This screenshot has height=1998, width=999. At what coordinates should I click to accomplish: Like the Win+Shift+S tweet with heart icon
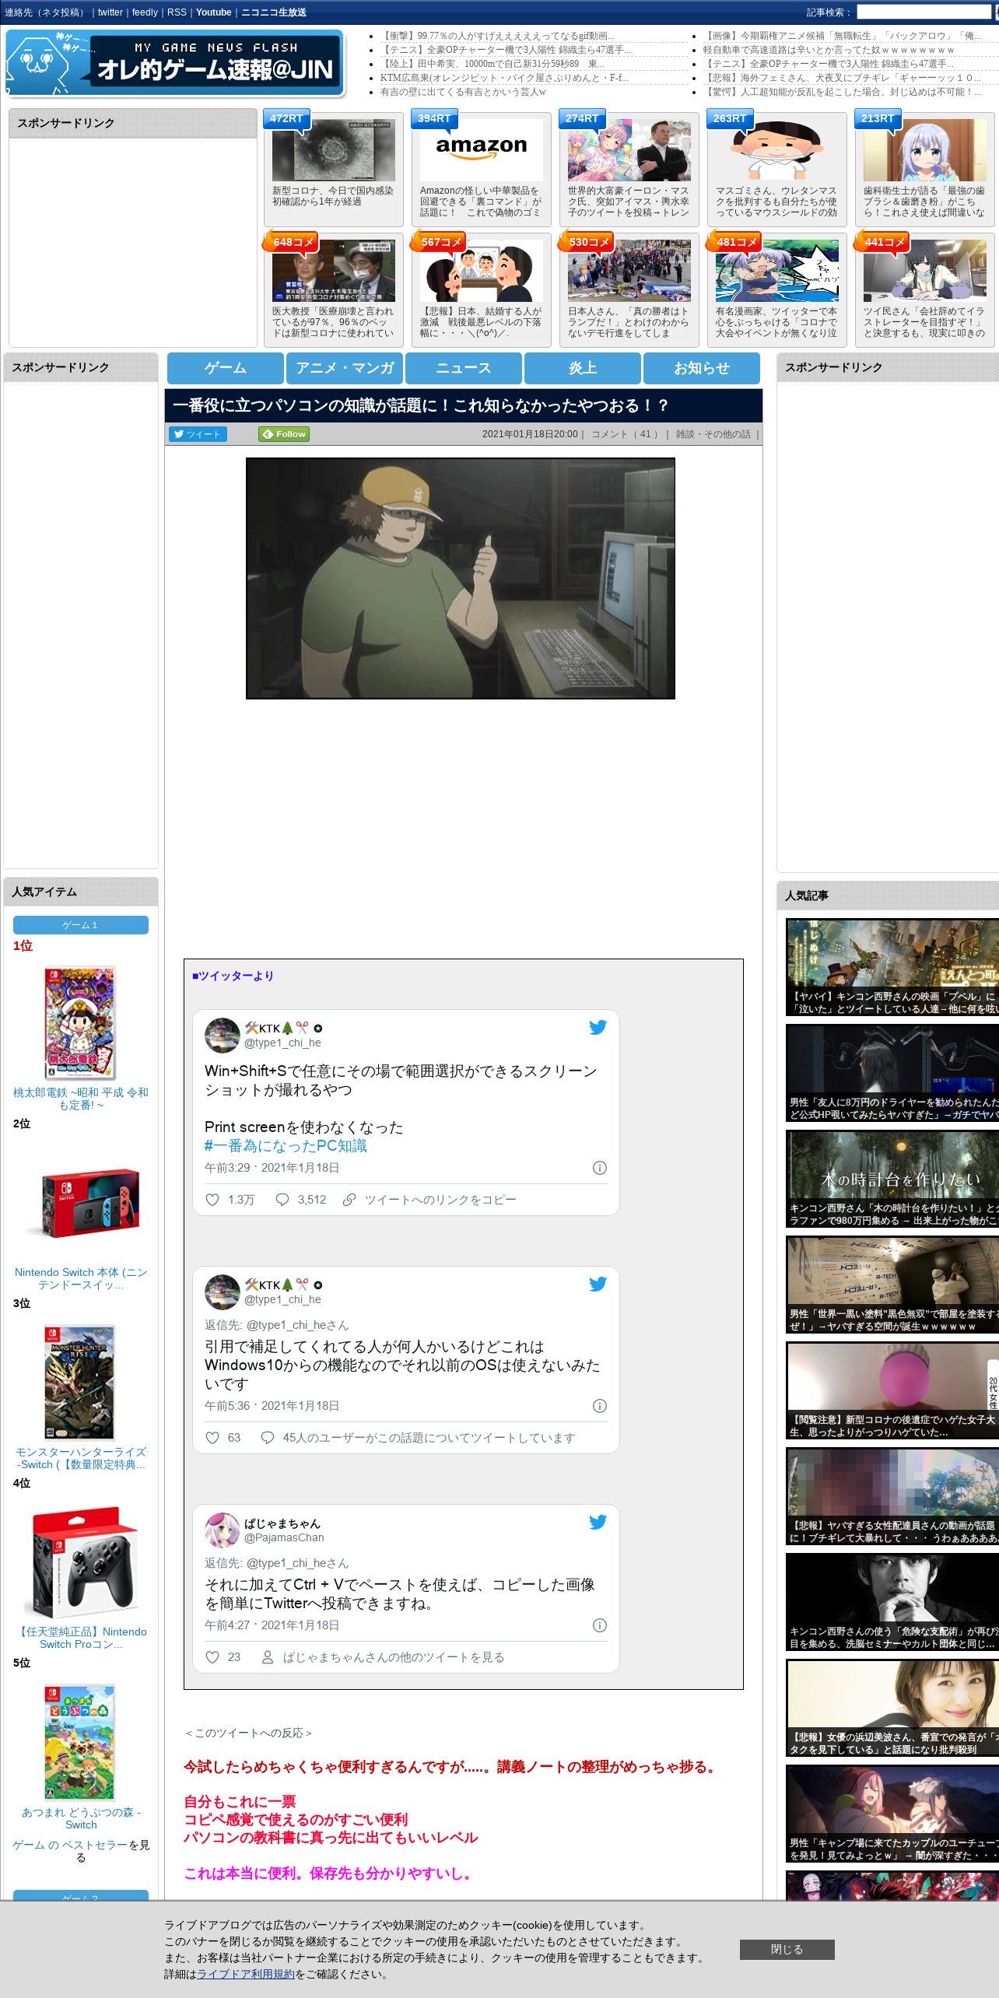(x=212, y=1200)
